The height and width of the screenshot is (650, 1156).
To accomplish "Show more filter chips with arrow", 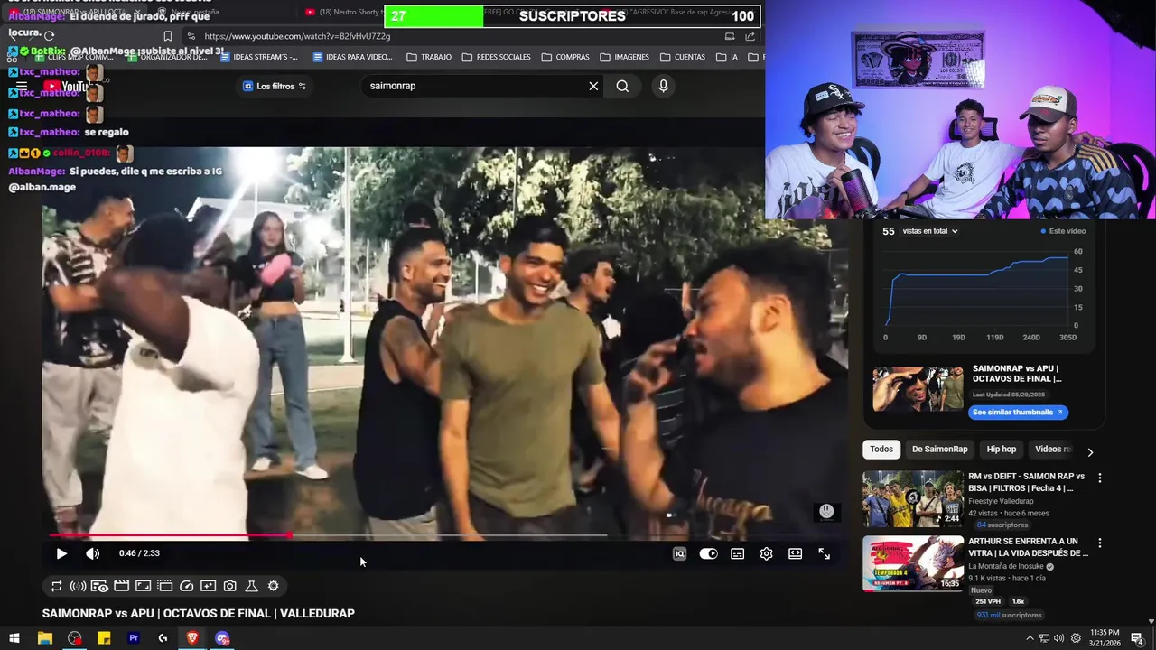I will 1090,452.
